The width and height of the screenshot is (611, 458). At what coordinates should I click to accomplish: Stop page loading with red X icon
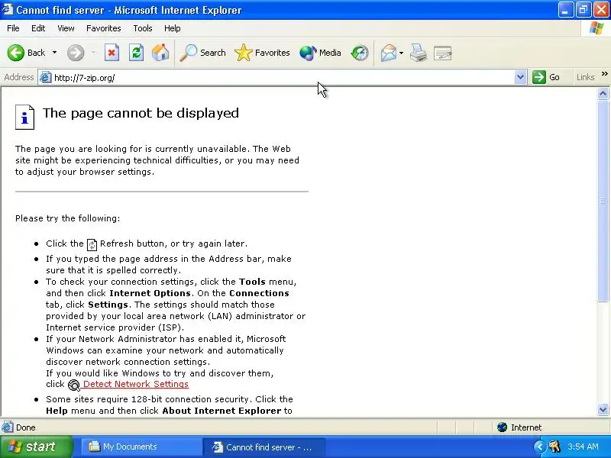(112, 53)
